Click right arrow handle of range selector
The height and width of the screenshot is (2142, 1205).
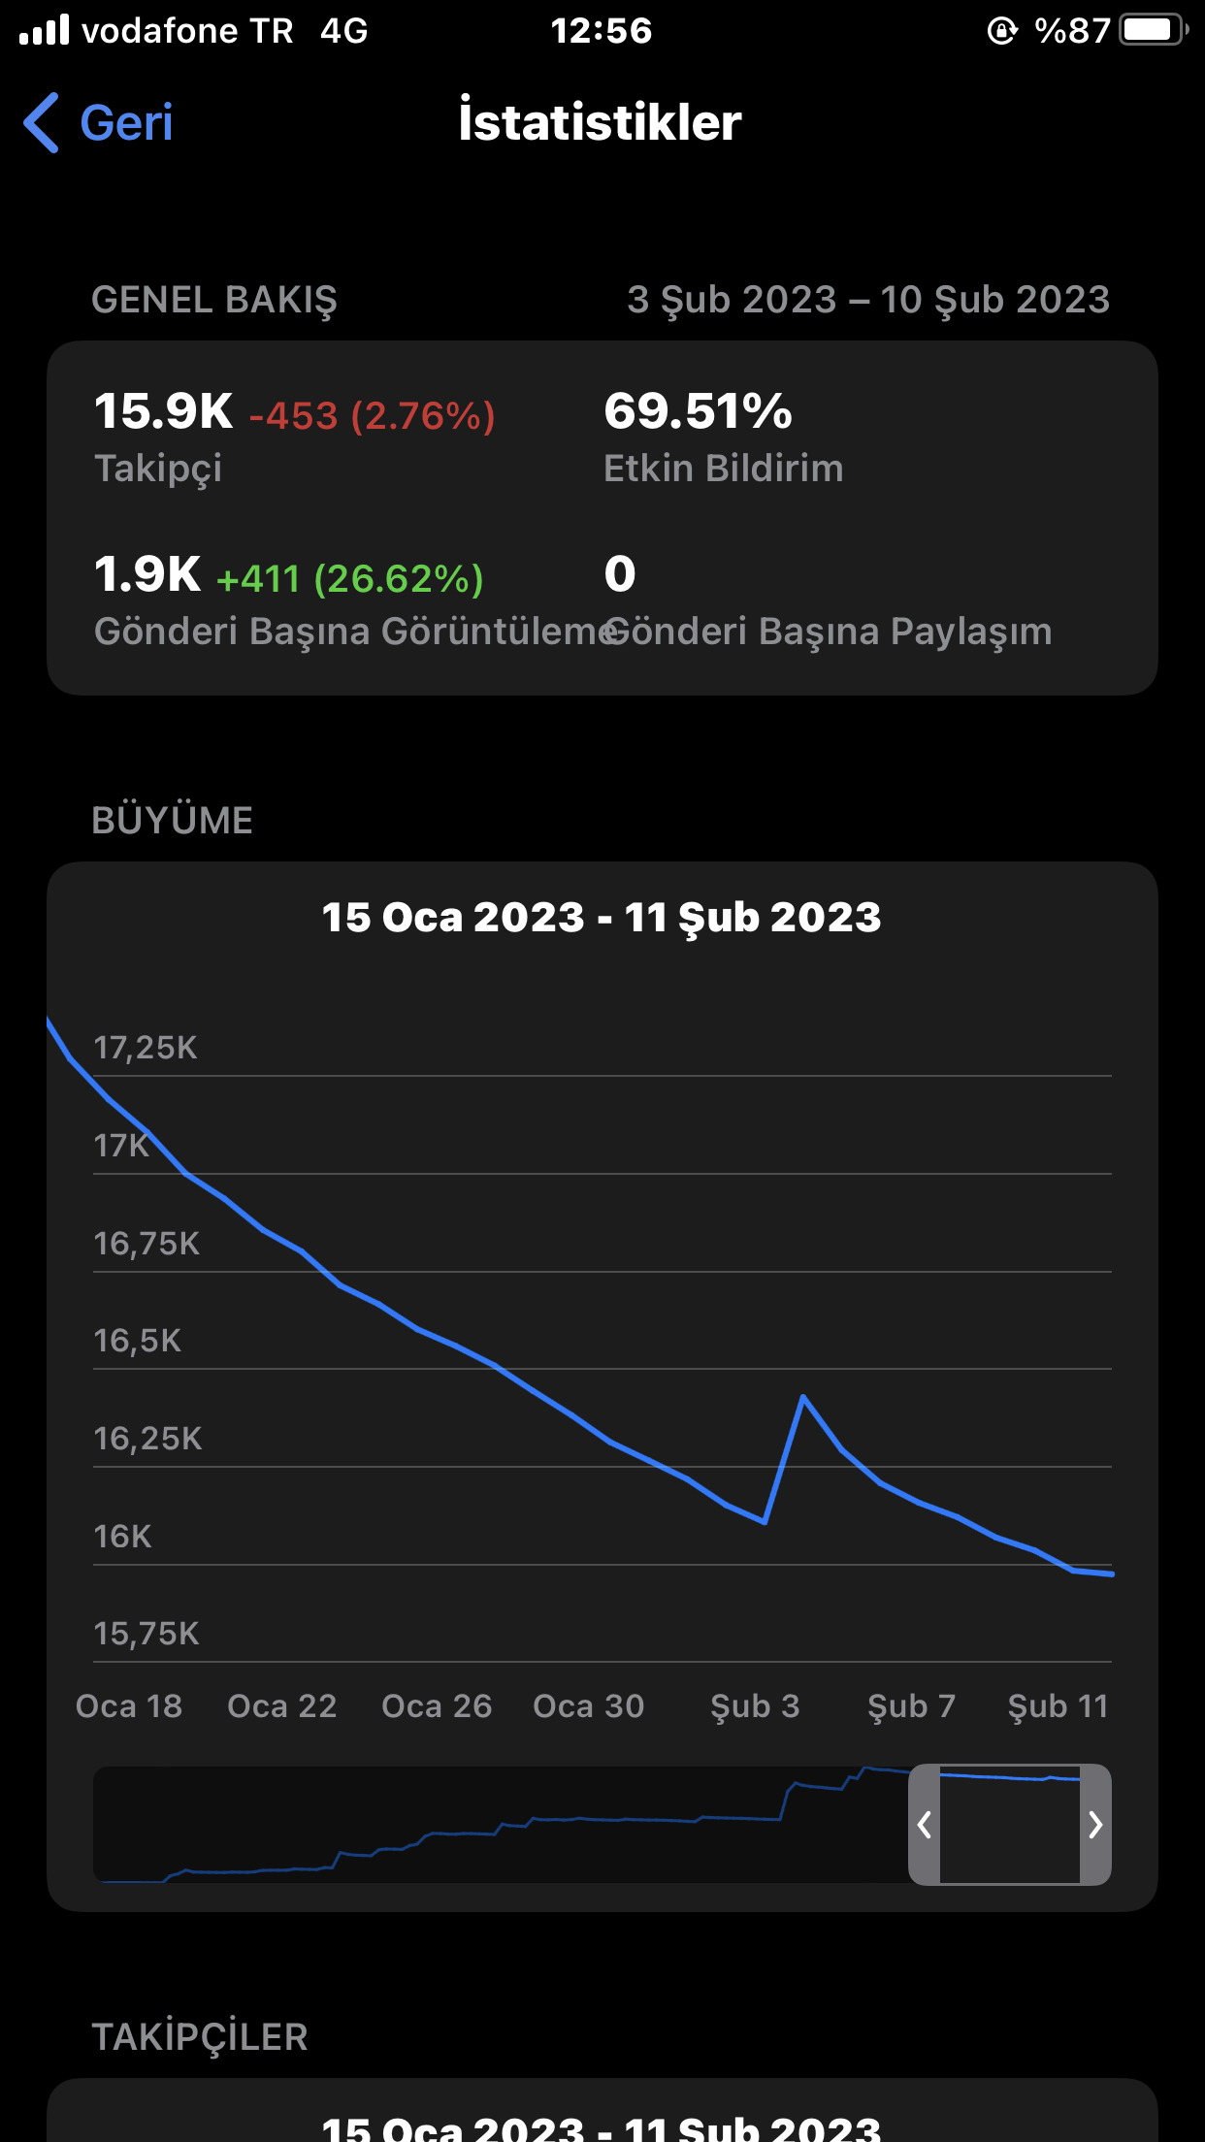pos(1095,1825)
